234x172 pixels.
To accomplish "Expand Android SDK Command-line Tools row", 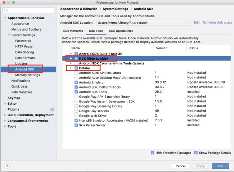I will pos(71,63).
